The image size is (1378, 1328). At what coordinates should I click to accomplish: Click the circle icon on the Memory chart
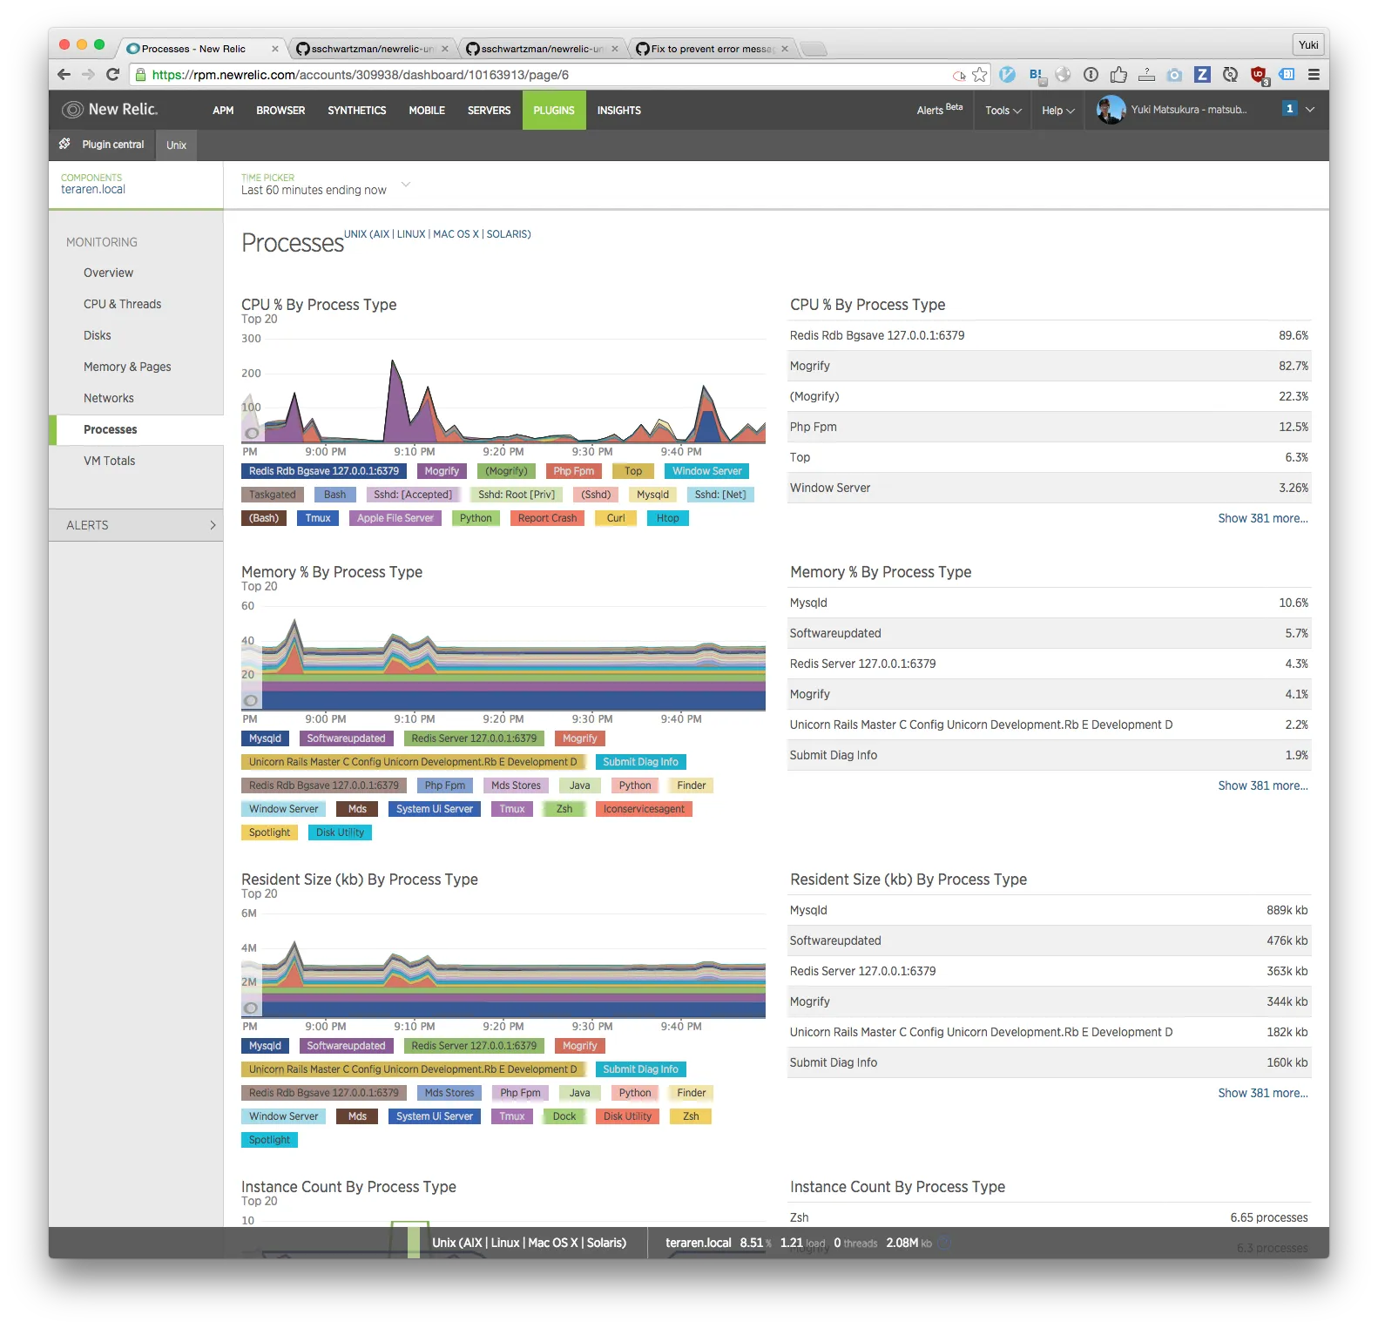click(251, 700)
